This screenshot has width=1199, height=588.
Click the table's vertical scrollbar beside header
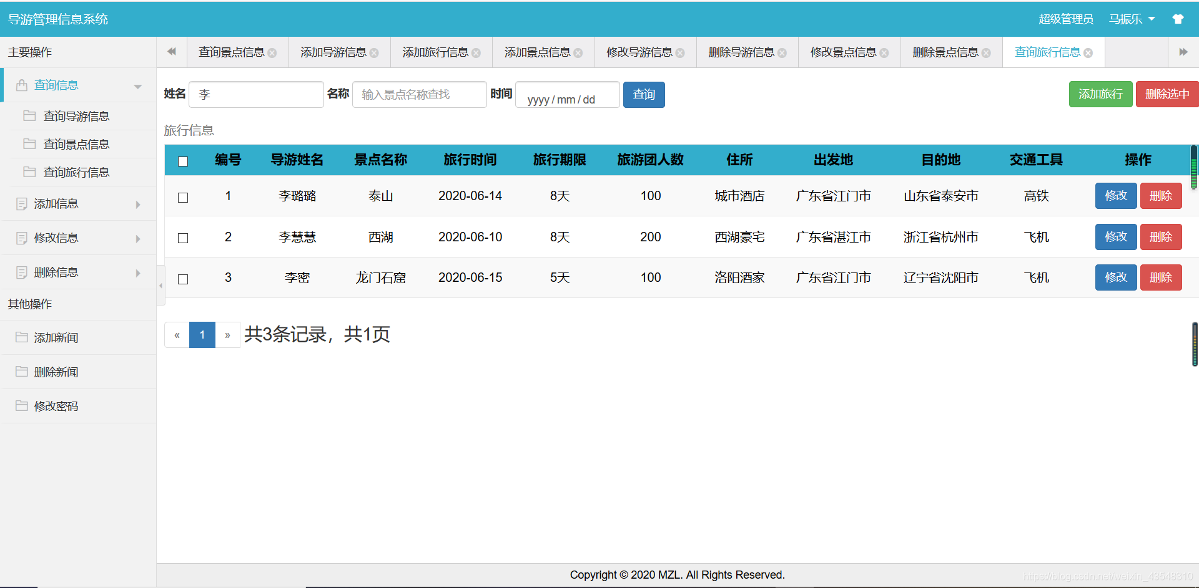(x=1194, y=167)
